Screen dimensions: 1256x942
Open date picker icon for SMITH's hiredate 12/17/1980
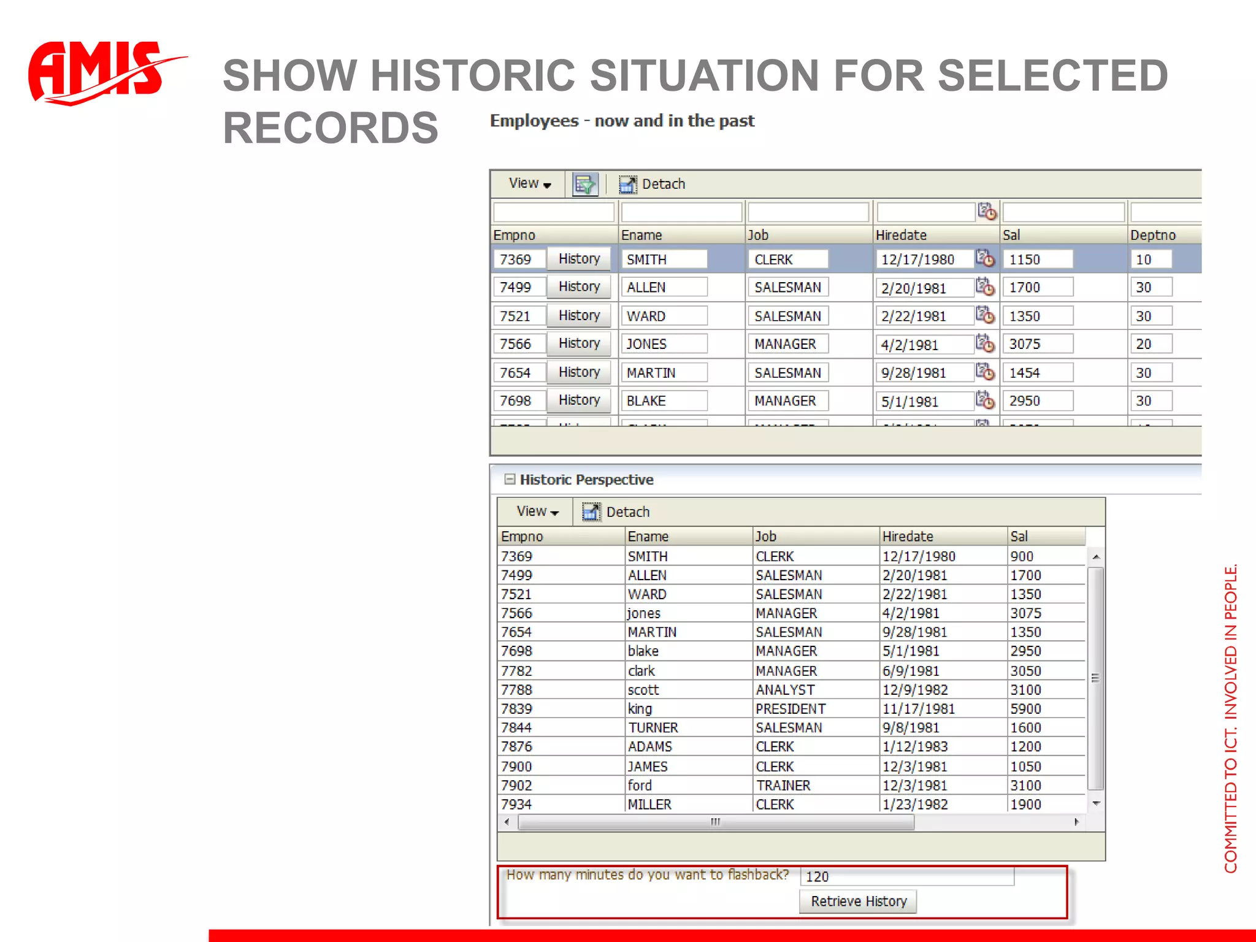984,258
